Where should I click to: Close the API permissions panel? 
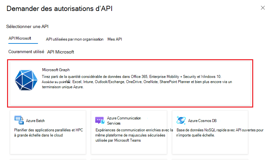click(x=263, y=8)
